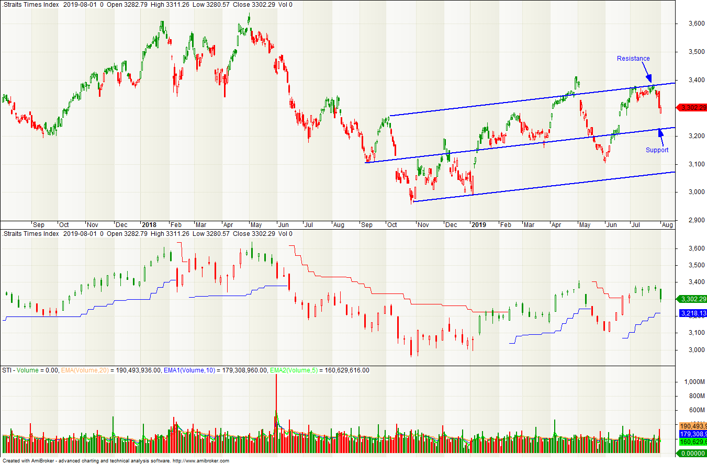The width and height of the screenshot is (707, 464).
Task: Click the amibroker.com link in footer
Action: pos(201,461)
